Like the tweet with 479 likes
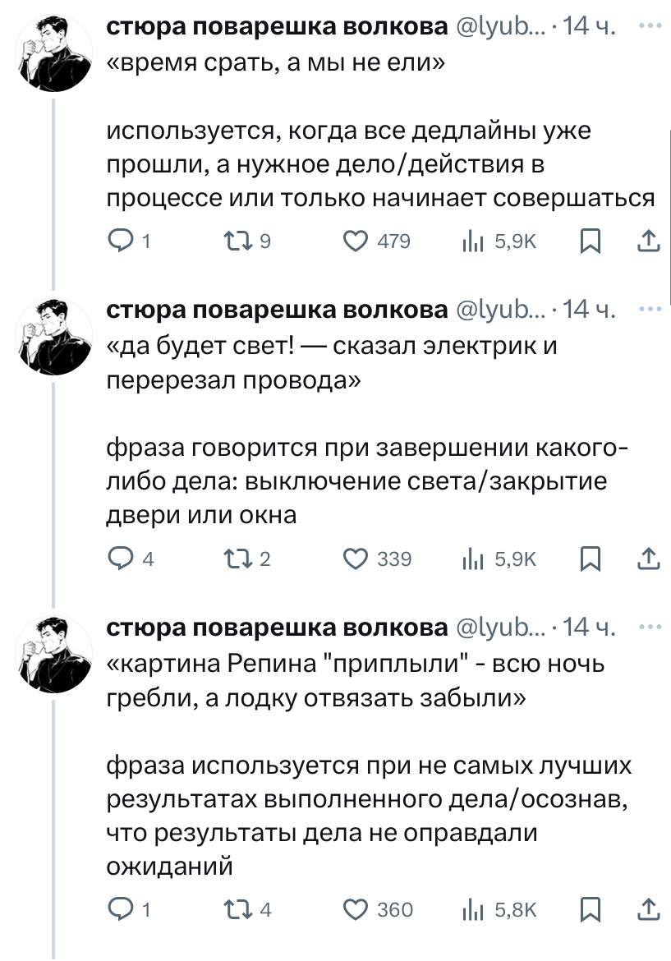The height and width of the screenshot is (961, 671). [357, 241]
